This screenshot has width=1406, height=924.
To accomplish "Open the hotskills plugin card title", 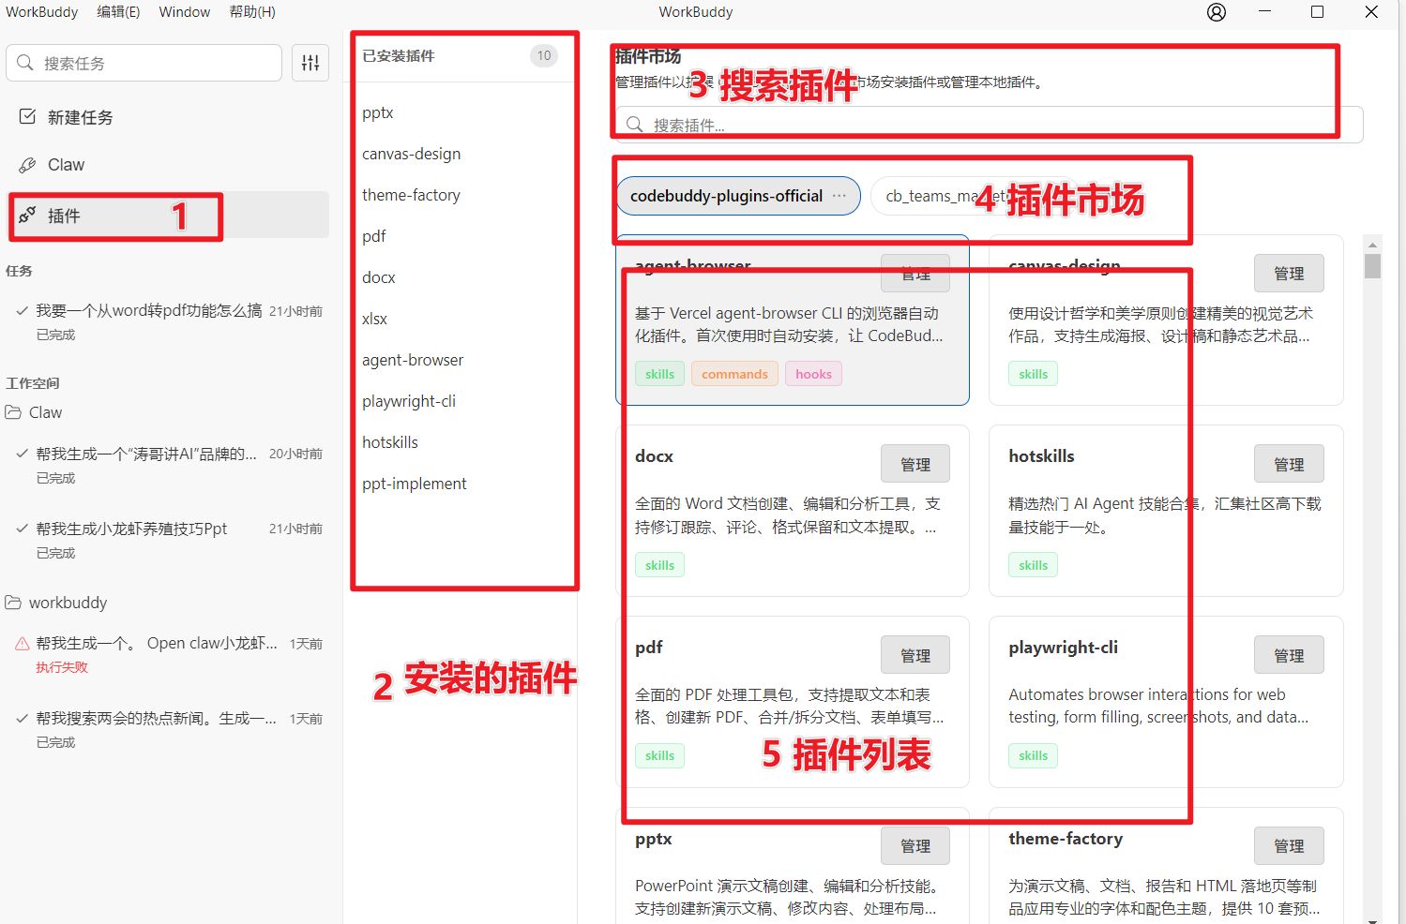I will pos(1041,456).
